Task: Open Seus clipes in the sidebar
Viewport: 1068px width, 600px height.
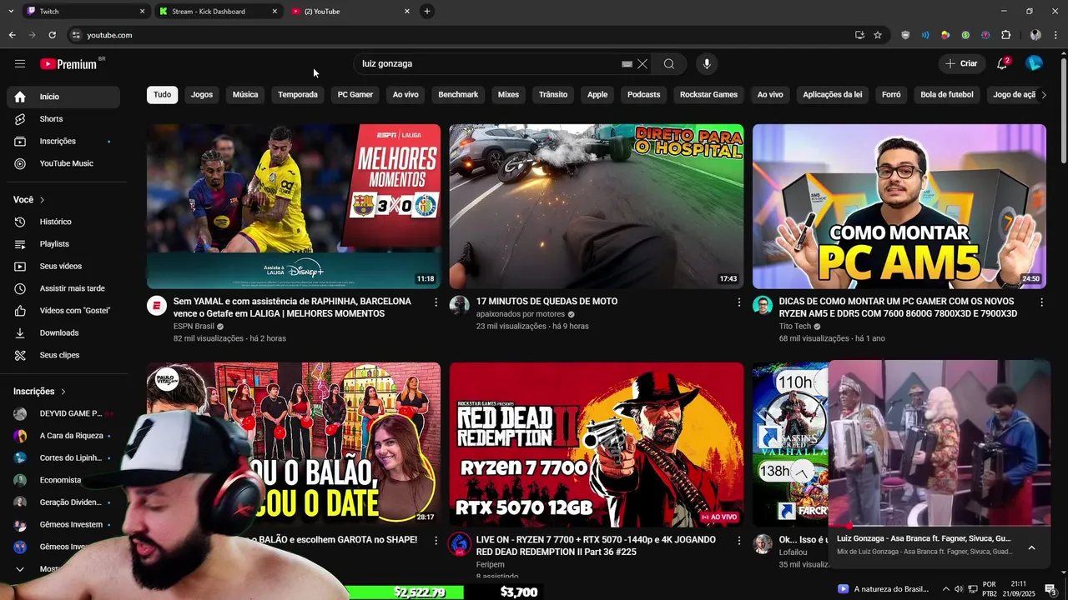Action: click(x=63, y=355)
